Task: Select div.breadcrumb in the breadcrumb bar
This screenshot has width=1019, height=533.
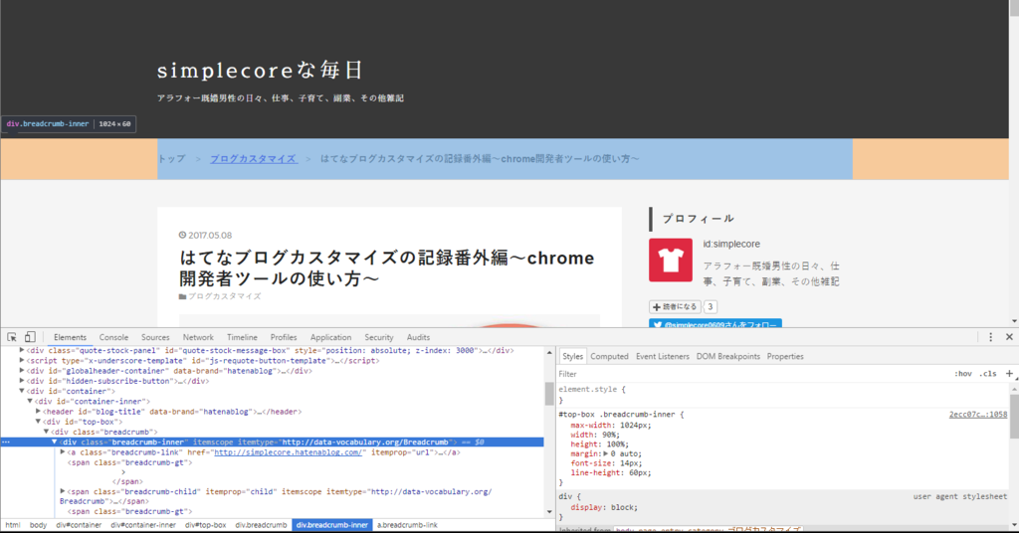Action: [x=261, y=525]
